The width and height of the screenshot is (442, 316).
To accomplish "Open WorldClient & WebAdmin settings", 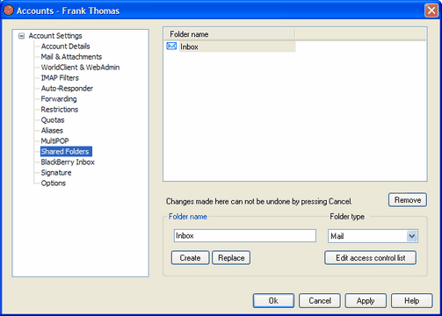I will [x=80, y=68].
